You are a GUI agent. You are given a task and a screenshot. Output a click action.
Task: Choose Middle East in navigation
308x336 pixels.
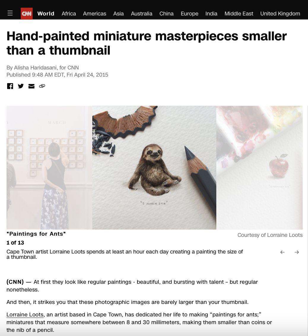click(239, 13)
